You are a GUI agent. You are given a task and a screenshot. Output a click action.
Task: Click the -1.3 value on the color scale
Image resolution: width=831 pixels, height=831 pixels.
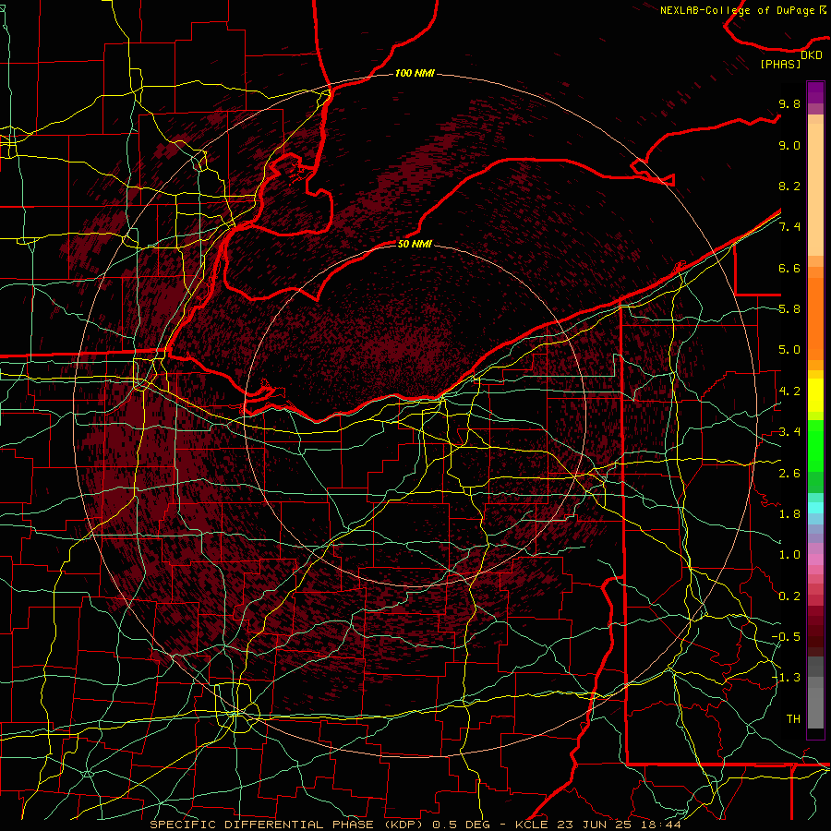coord(786,678)
